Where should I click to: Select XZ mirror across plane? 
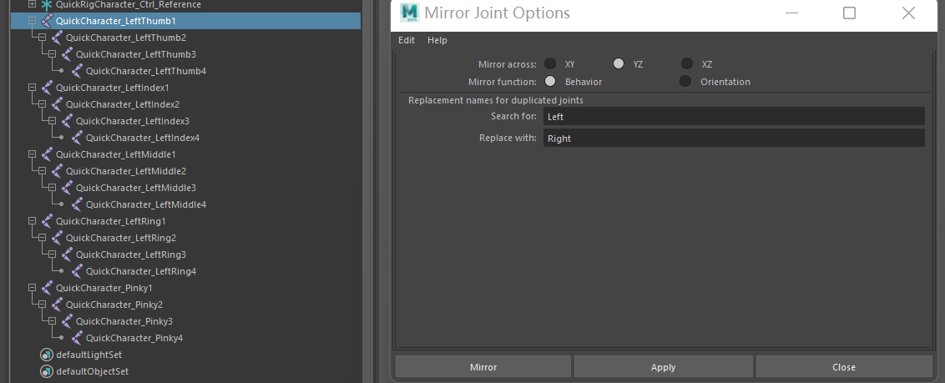coord(686,63)
